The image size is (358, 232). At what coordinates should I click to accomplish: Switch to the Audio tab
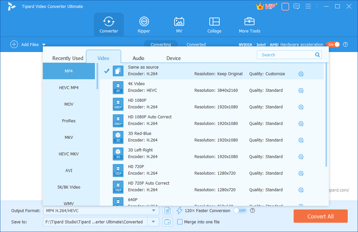tap(138, 58)
